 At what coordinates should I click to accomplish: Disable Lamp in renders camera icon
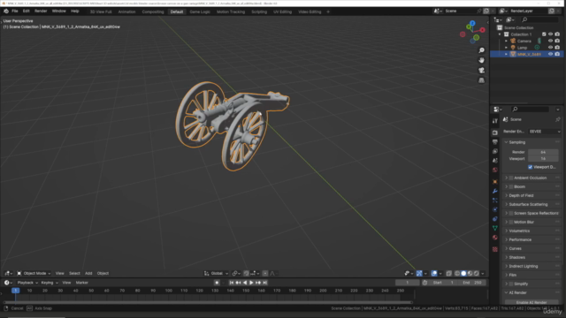coord(557,47)
